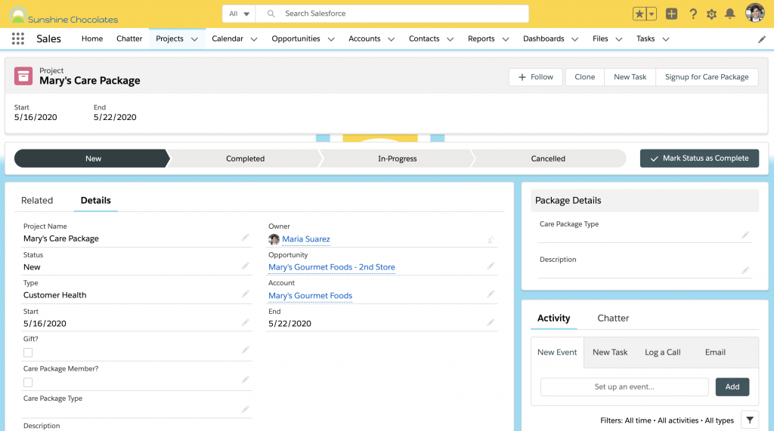Open the App Launcher grid icon
The height and width of the screenshot is (431, 774).
point(18,38)
